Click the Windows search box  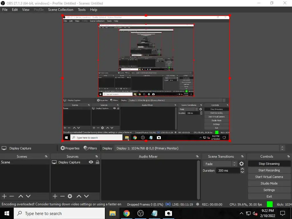coord(59,213)
